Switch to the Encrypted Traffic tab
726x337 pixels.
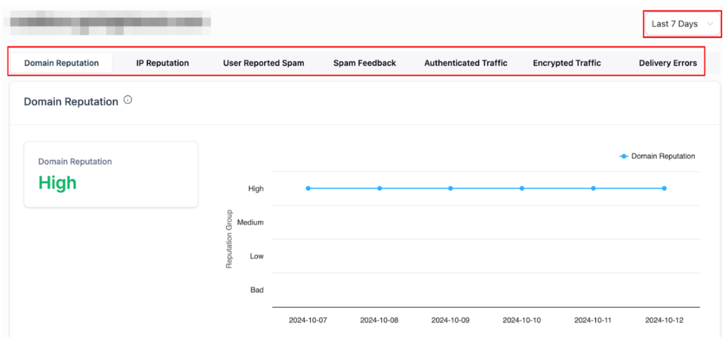point(567,63)
